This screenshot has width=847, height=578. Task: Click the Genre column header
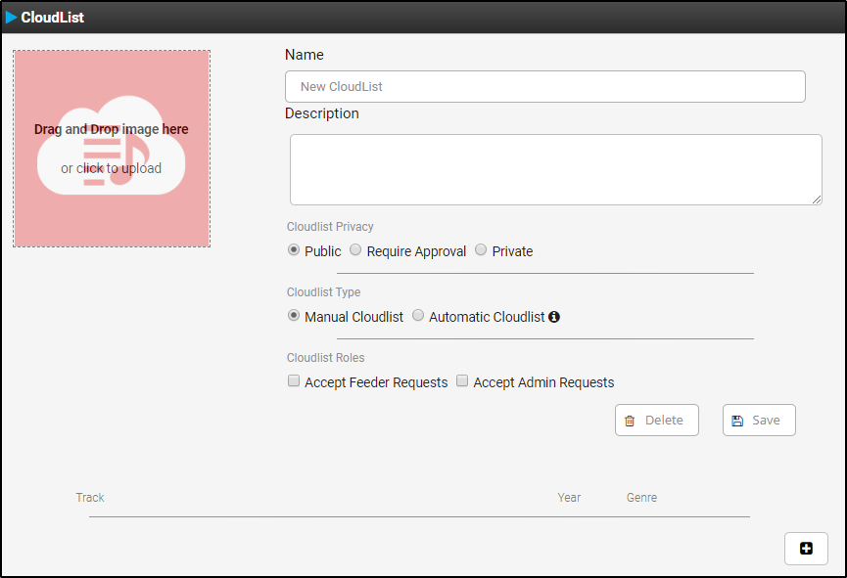point(641,498)
